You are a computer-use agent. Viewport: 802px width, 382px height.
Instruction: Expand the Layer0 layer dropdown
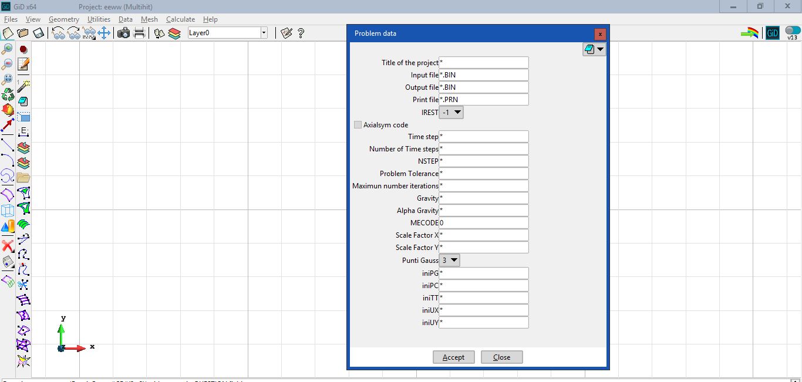point(264,33)
